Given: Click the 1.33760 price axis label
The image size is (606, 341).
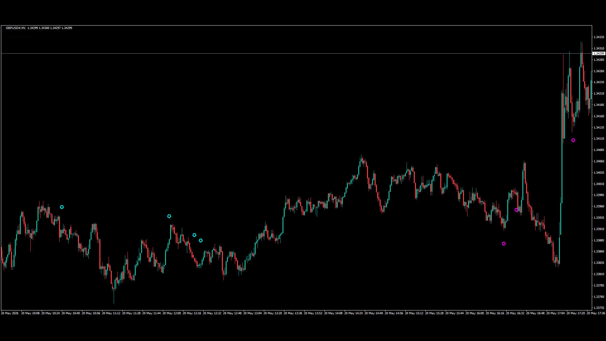Looking at the screenshot, I should coord(599,297).
